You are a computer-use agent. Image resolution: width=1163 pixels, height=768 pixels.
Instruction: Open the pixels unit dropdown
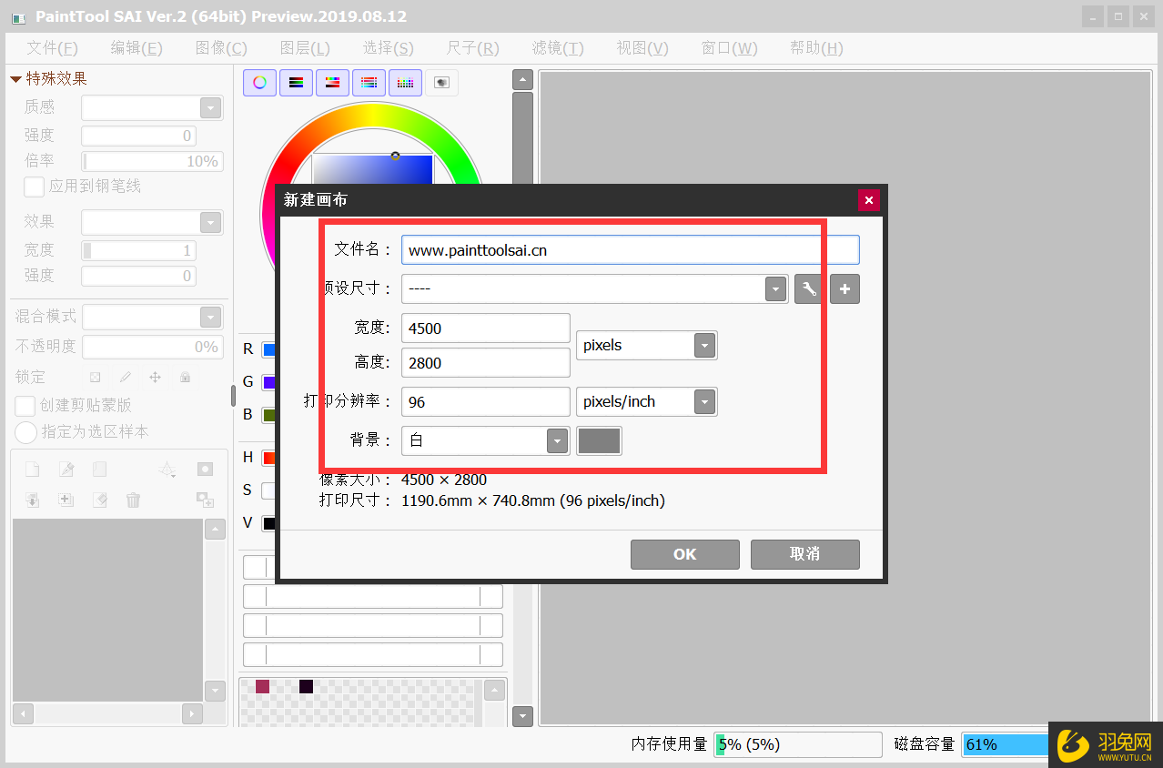[704, 346]
